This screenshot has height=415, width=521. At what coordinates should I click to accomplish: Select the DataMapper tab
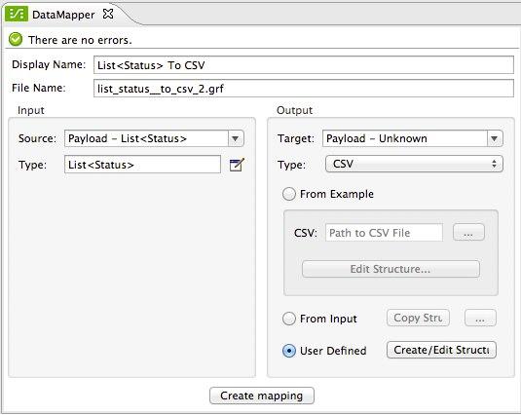pos(63,15)
